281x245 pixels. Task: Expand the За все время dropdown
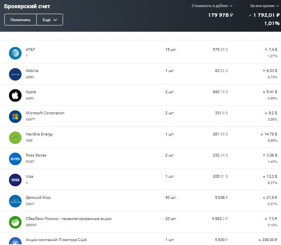click(265, 6)
